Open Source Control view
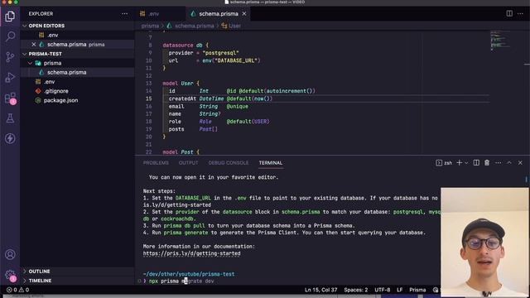 tap(10, 57)
